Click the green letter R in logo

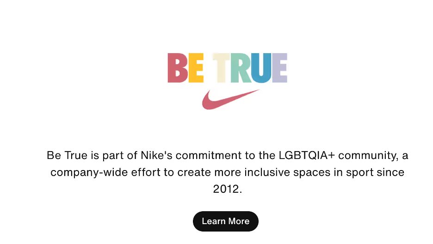[241, 68]
